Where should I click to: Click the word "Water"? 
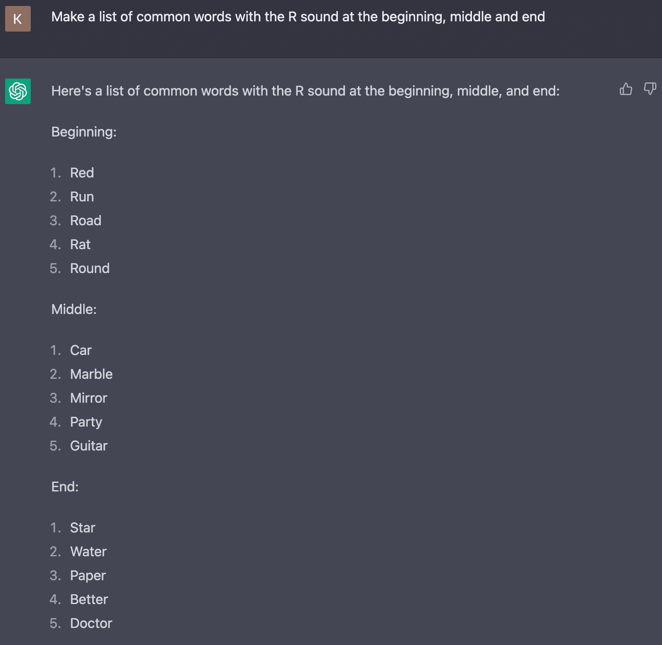tap(88, 552)
